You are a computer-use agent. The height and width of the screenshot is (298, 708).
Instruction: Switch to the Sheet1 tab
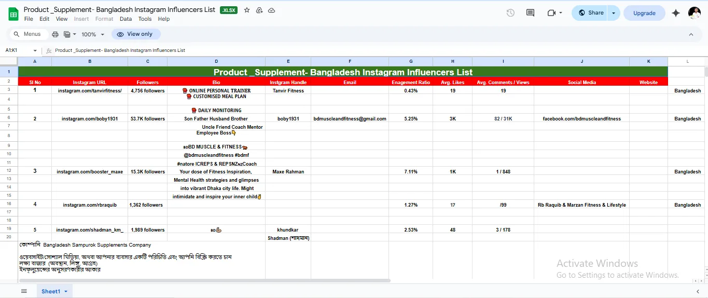point(51,291)
